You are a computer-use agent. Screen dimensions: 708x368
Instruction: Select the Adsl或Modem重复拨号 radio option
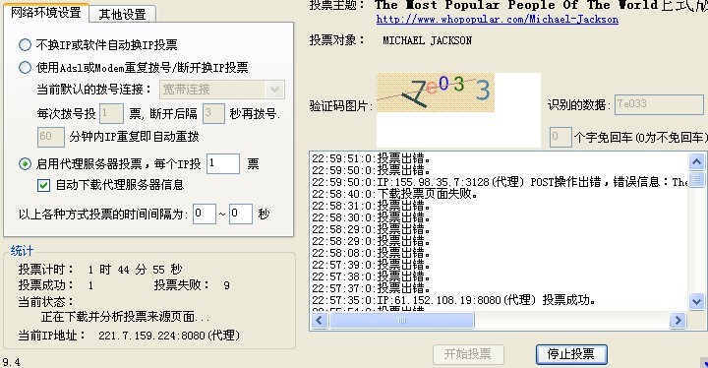click(25, 67)
